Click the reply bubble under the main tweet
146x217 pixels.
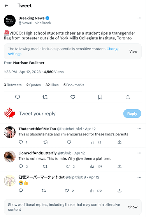pyautogui.click(x=18, y=97)
